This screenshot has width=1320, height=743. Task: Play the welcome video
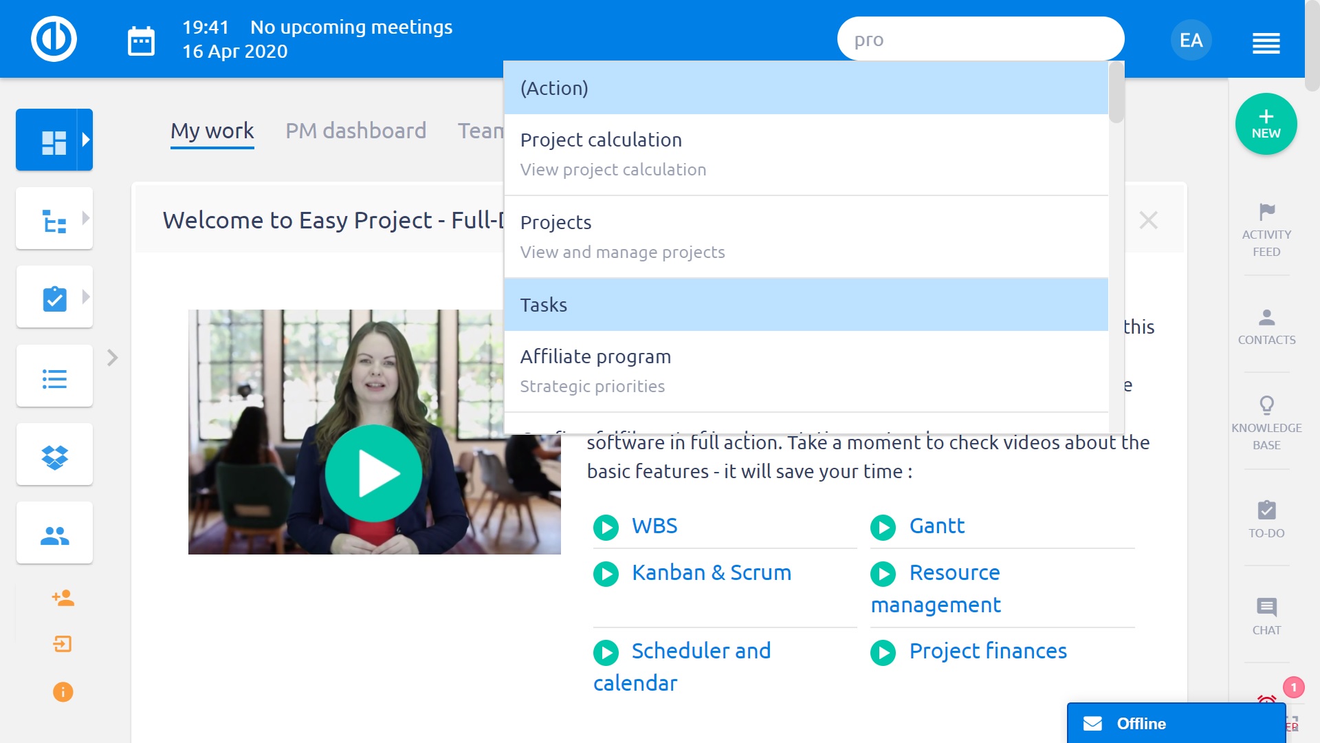pos(374,473)
